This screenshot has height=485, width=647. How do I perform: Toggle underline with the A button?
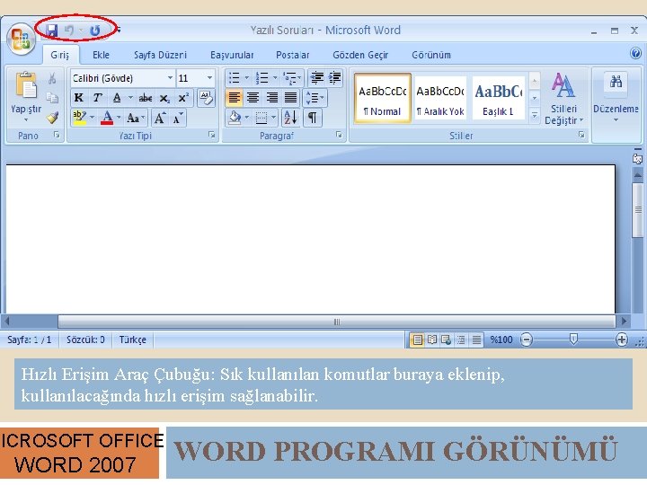[x=117, y=98]
